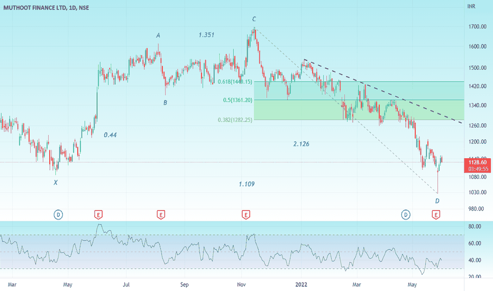Click pattern point label A
Image resolution: width=493 pixels, height=291 pixels.
[x=158, y=35]
